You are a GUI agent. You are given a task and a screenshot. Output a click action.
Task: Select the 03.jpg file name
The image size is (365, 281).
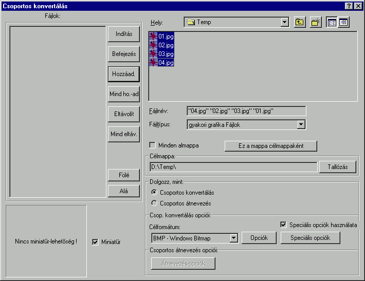(x=166, y=54)
